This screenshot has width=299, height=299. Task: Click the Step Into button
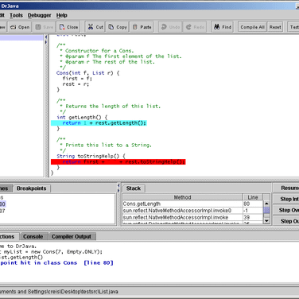[x=286, y=199]
